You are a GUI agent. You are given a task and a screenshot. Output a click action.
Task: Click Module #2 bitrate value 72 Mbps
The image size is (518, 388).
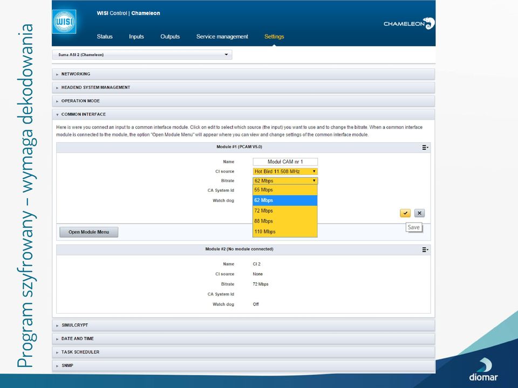click(x=261, y=284)
